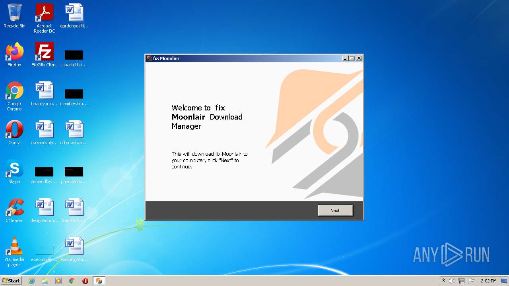The image size is (509, 286).
Task: Select the transferho... Word document
Action: (x=74, y=211)
